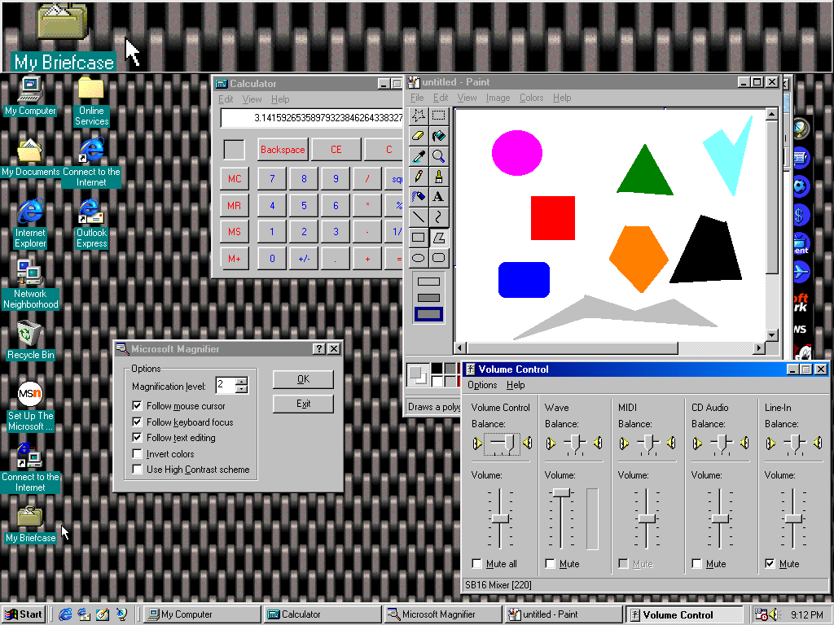Select the Free-Form Select tool in Paint

tap(419, 116)
